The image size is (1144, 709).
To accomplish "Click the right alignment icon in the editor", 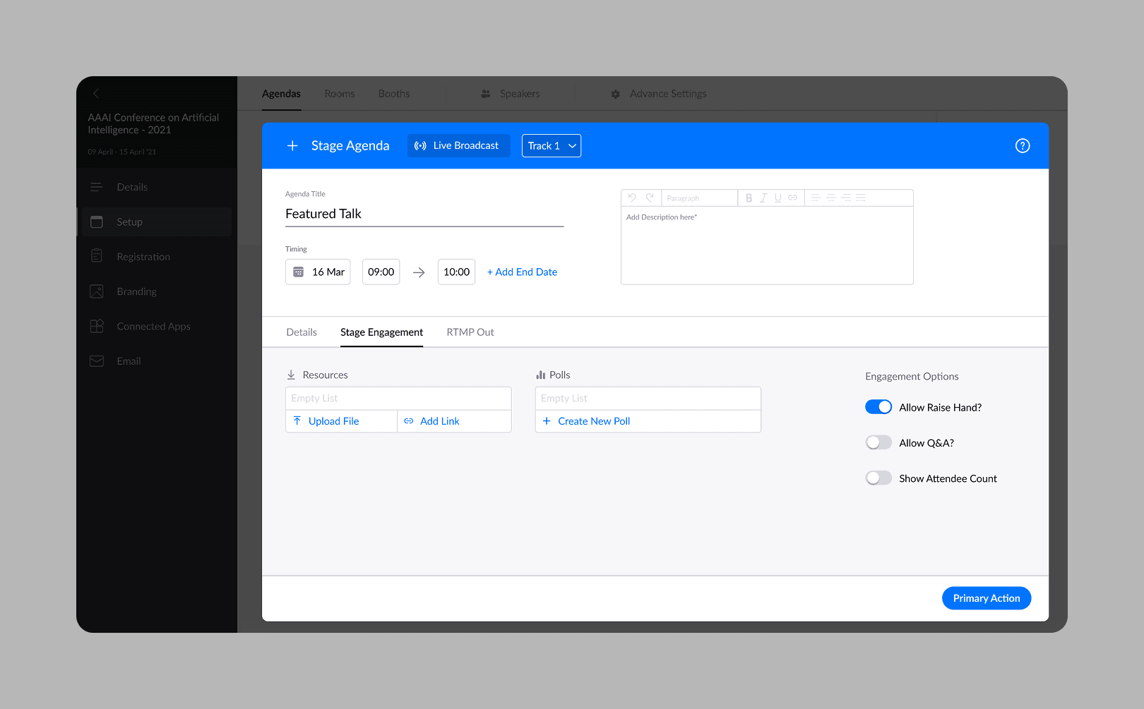I will coord(845,198).
